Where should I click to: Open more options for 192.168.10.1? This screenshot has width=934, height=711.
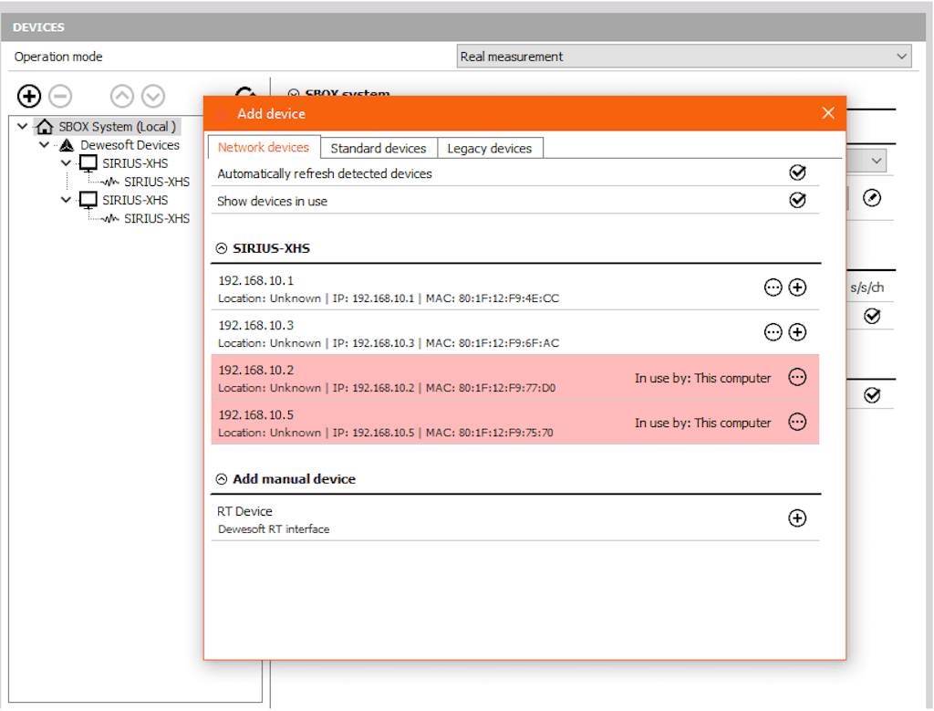(x=773, y=288)
